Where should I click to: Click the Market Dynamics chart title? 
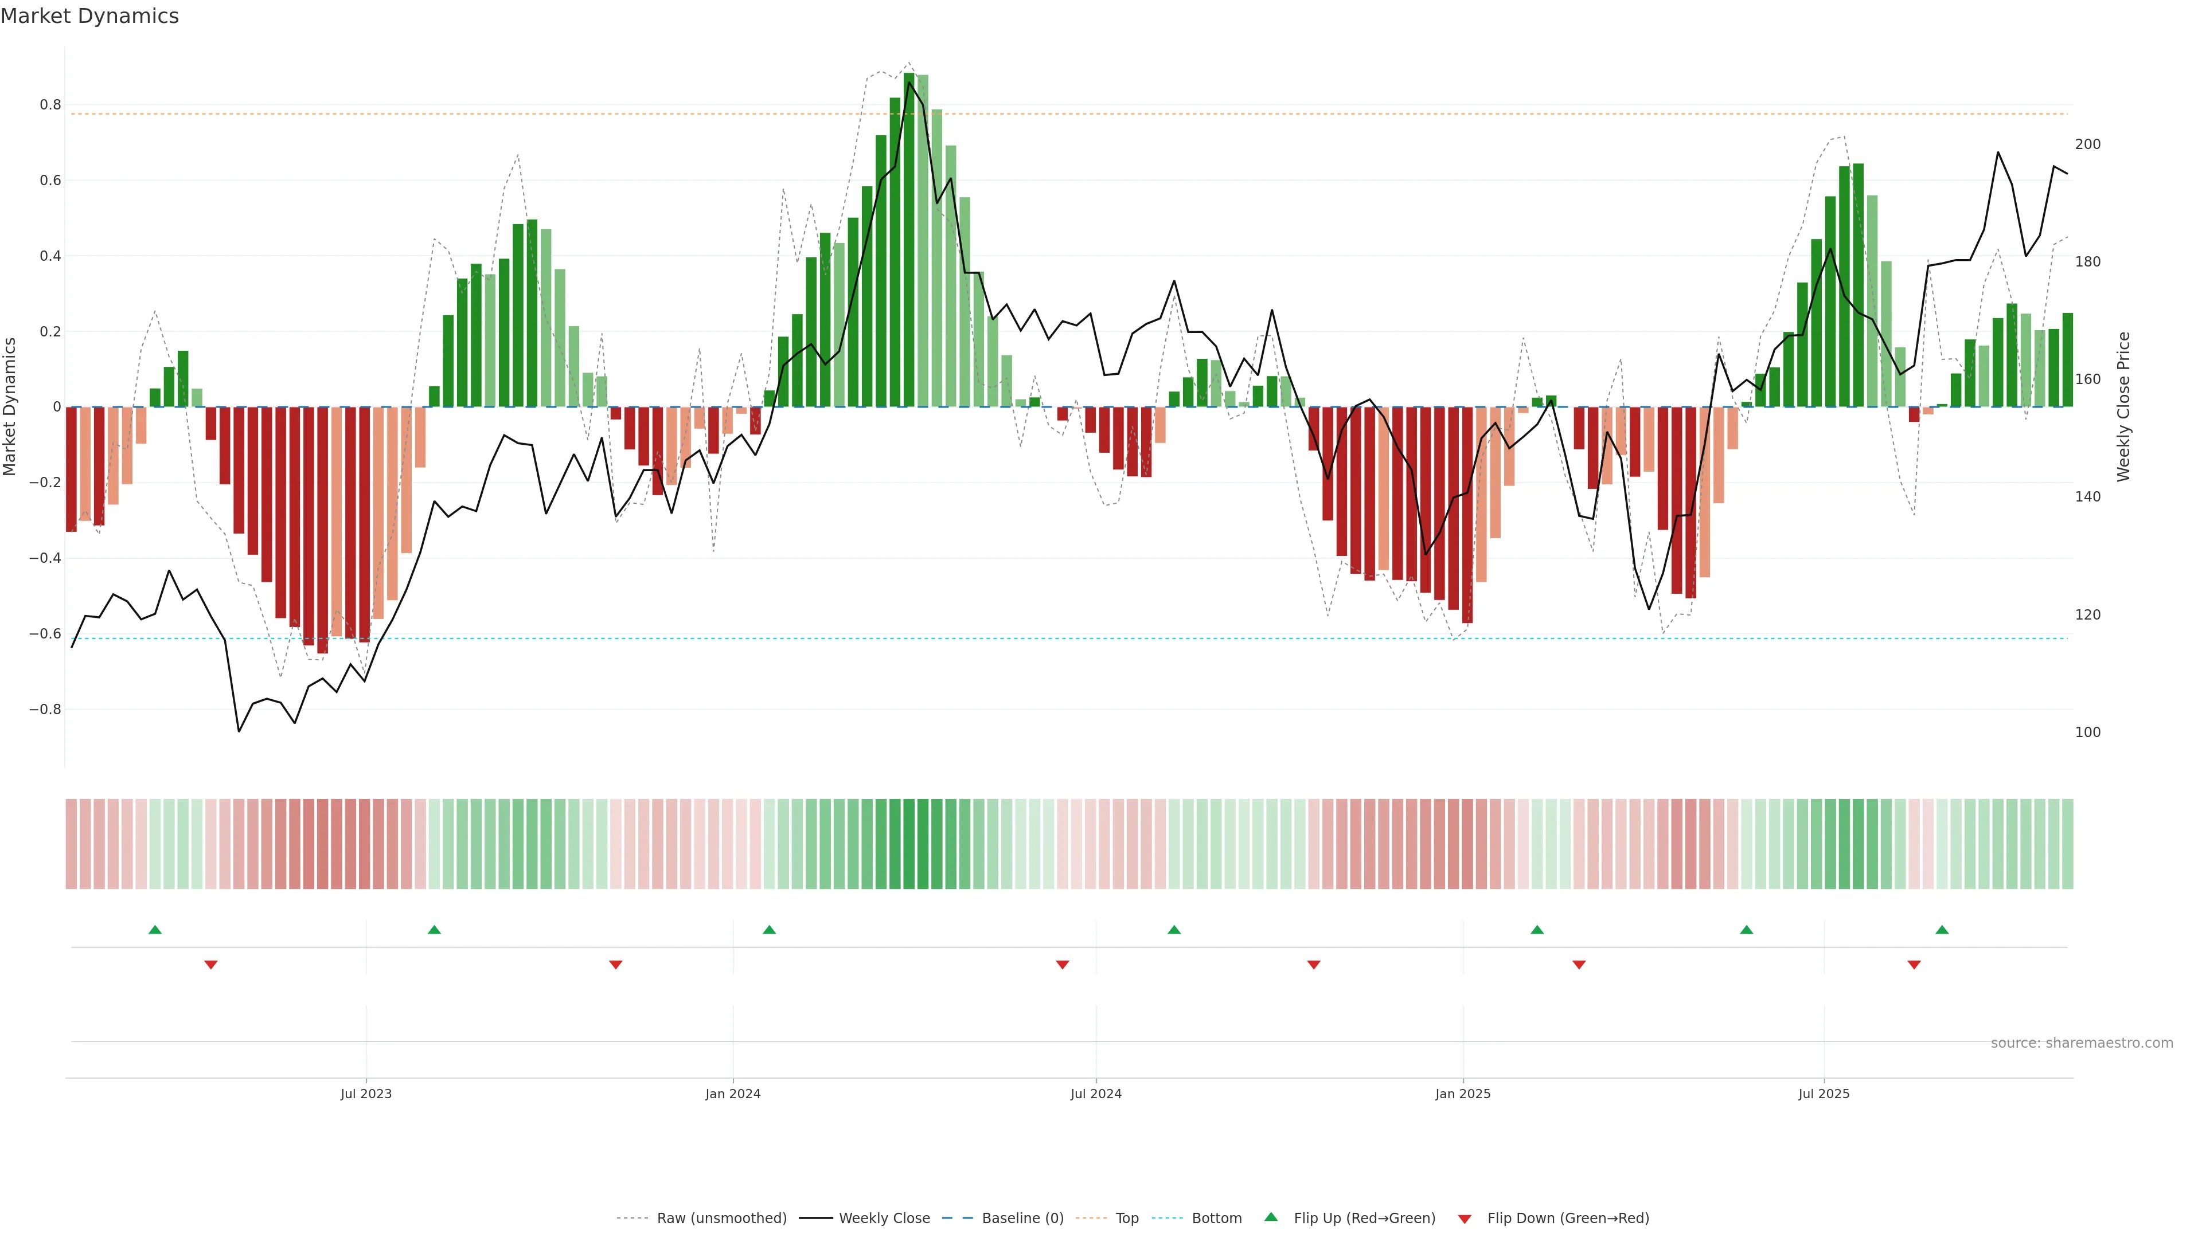[x=90, y=16]
